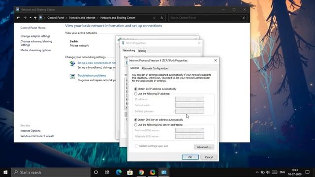Click the search magnifier icon in Control Panel
315x177 pixels.
pyautogui.click(x=244, y=18)
